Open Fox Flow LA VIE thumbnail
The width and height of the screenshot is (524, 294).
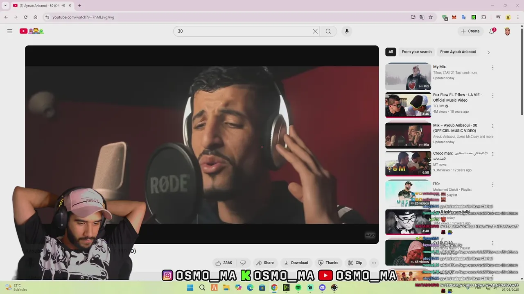[x=408, y=105]
